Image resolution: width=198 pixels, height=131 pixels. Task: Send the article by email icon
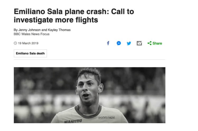139,43
